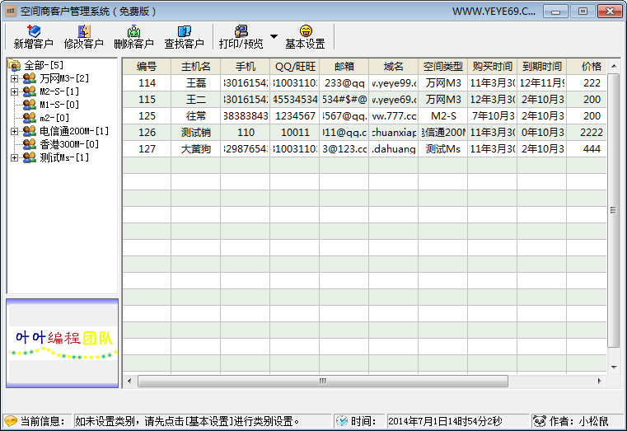Image resolution: width=627 pixels, height=431 pixels.
Task: Click host name cell 大黄狗
Action: pos(195,148)
